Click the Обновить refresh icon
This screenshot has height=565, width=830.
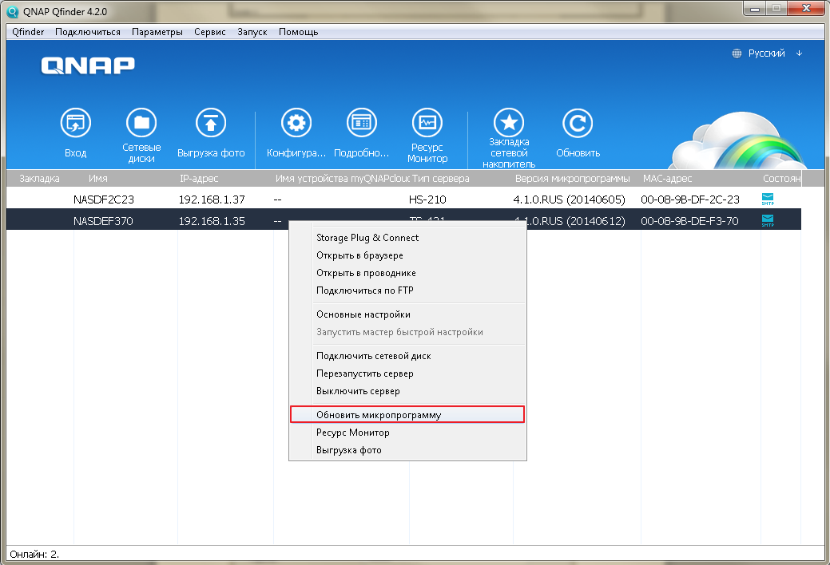(x=578, y=123)
